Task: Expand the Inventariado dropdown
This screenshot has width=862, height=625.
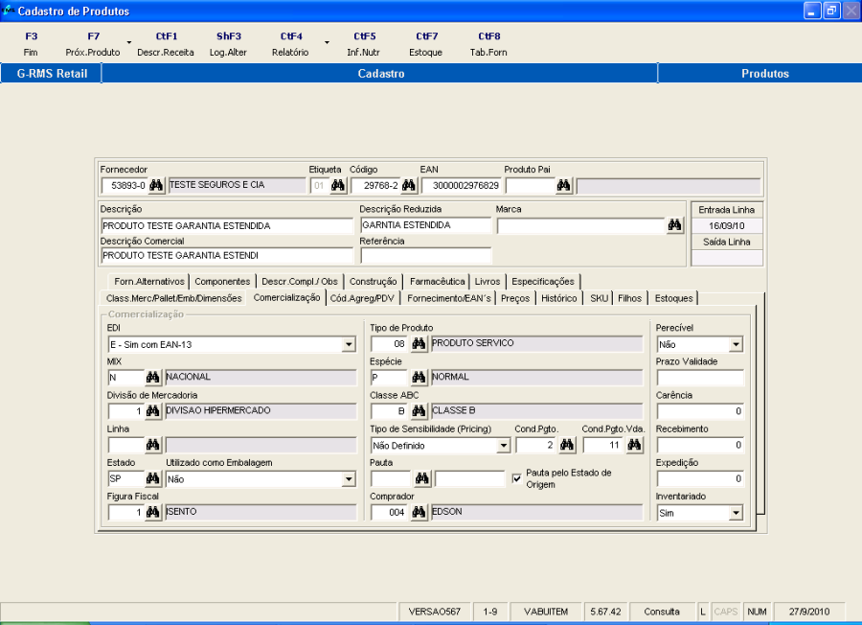Action: [x=737, y=513]
